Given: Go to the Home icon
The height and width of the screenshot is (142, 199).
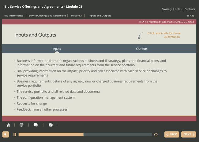Looking at the screenshot, I should [x=8, y=125].
